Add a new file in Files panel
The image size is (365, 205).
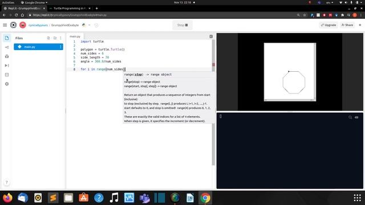click(48, 38)
